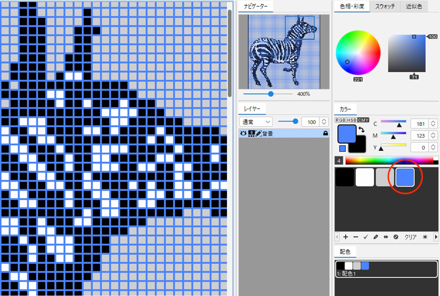Click the C value field showing 181
The image size is (440, 296).
pyautogui.click(x=420, y=123)
